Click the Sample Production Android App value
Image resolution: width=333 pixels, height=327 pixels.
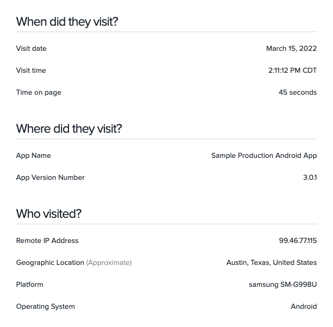[x=264, y=156]
